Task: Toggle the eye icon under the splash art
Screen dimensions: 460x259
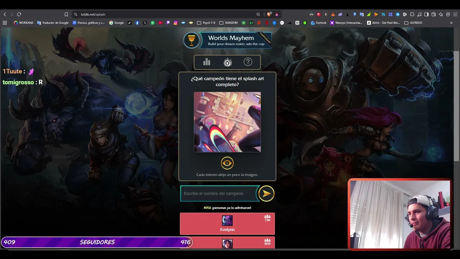Action: [x=227, y=163]
